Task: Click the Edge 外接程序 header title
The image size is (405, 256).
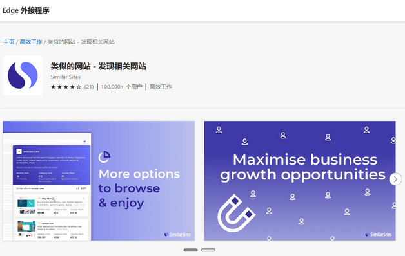Action: click(x=26, y=10)
